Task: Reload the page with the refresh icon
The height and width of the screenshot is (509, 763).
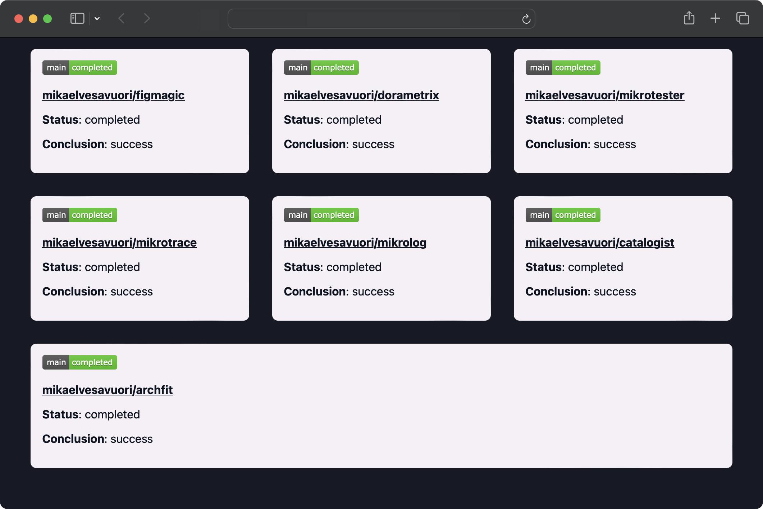Action: pyautogui.click(x=526, y=19)
